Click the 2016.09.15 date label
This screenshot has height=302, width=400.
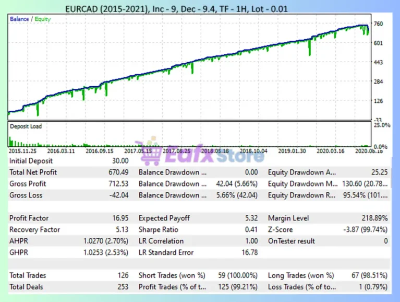point(100,151)
